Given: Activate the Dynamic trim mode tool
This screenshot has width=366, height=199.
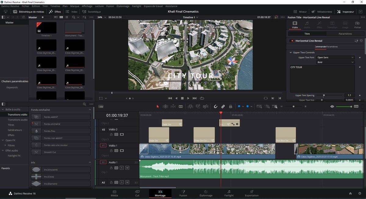Looking at the screenshot, I should click(173, 106).
